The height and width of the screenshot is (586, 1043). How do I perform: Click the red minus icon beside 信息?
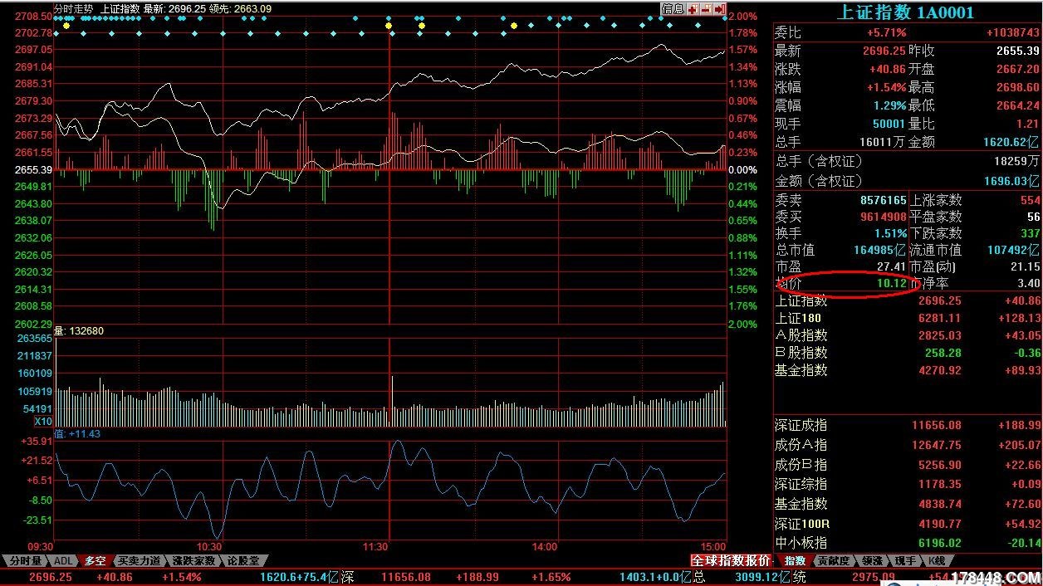point(706,9)
